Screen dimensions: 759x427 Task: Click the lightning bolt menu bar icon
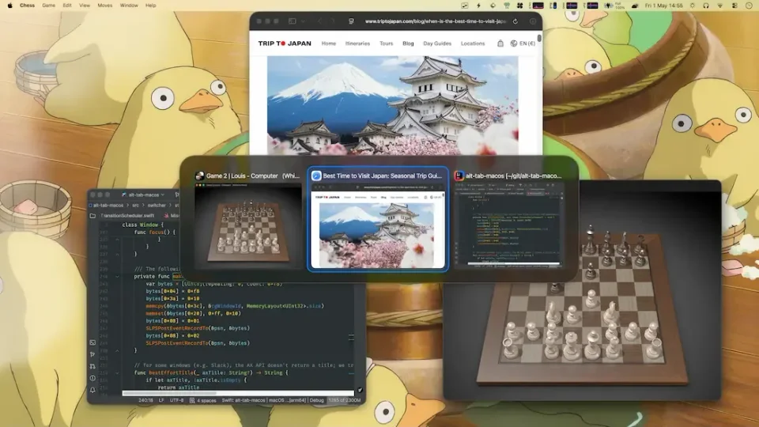(x=478, y=6)
